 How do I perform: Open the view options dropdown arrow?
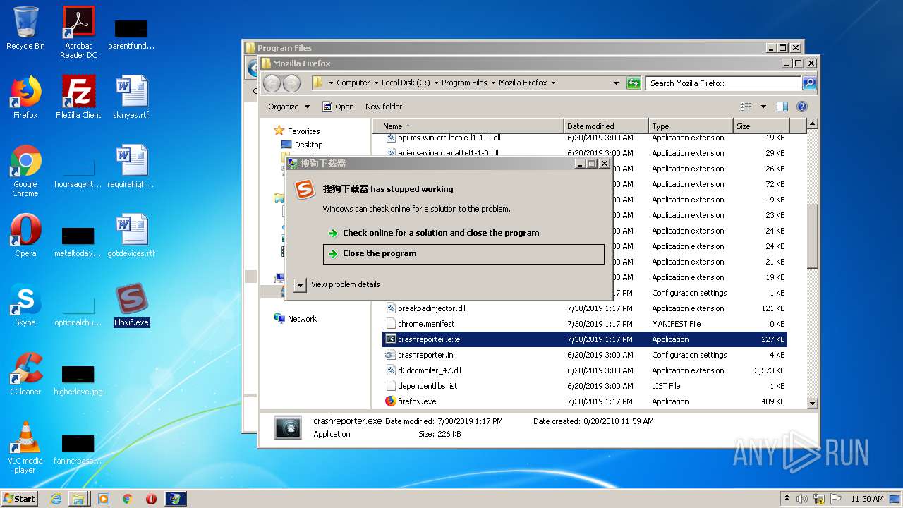point(763,107)
